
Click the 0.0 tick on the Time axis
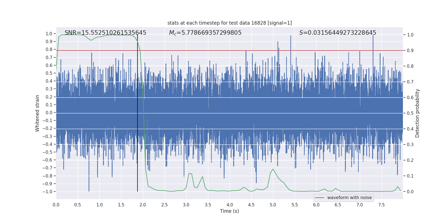pyautogui.click(x=56, y=205)
